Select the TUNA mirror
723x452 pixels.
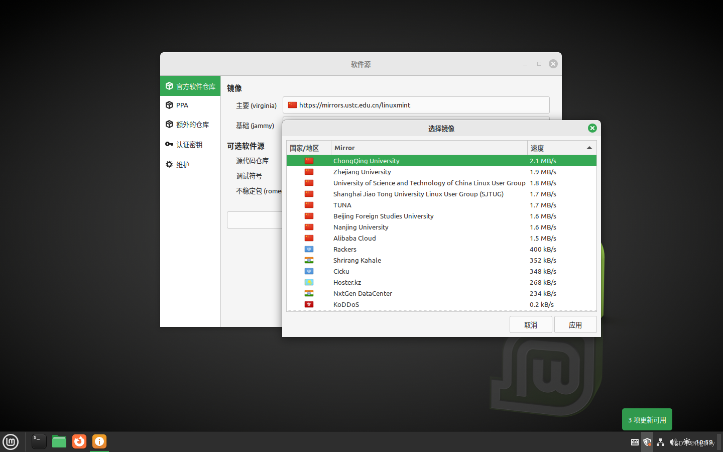[x=441, y=205]
